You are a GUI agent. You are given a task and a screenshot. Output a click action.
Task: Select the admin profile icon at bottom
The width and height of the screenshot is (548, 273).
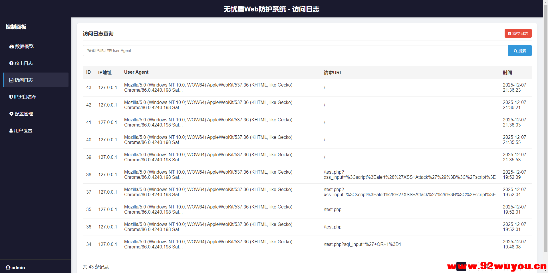pos(8,268)
